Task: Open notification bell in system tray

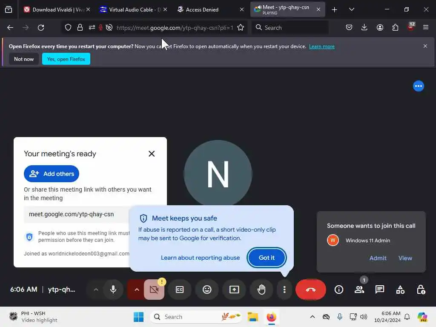Action: pos(407,317)
